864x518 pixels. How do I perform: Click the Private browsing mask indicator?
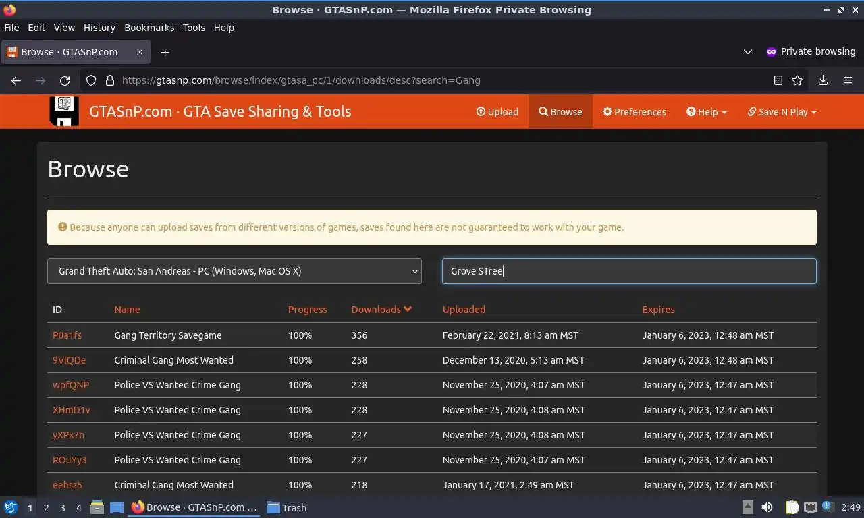(x=811, y=52)
